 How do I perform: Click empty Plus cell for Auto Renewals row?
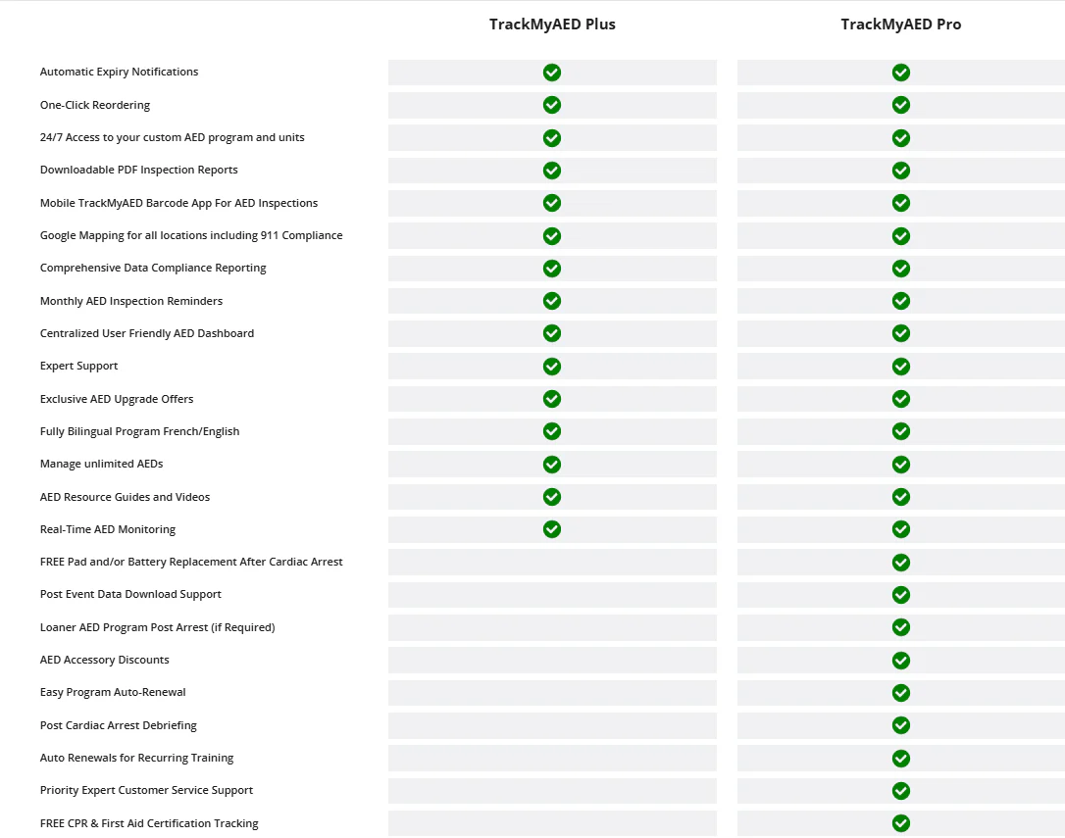pyautogui.click(x=552, y=758)
